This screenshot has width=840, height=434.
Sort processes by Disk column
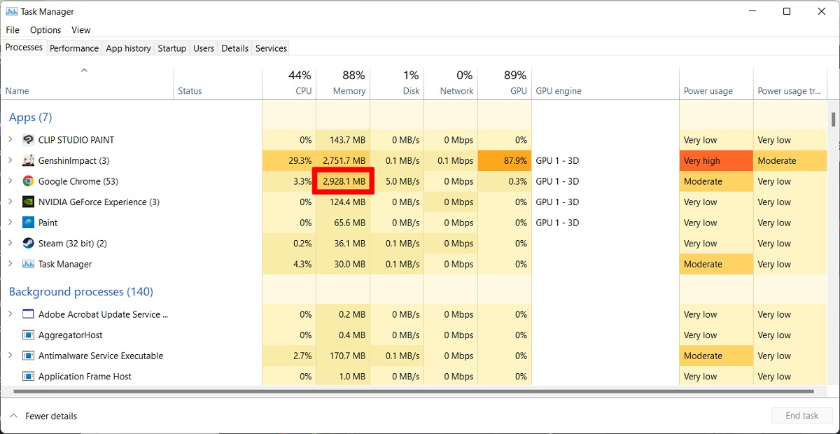(x=397, y=84)
